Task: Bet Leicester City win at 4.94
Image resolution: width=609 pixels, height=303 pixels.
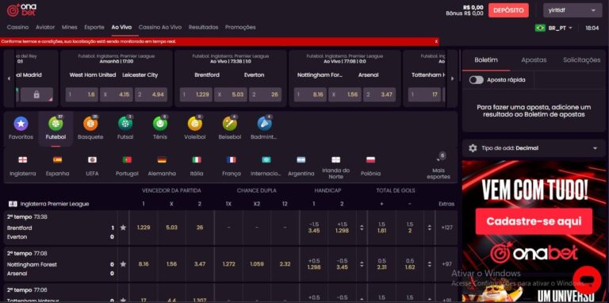Action: tap(151, 94)
